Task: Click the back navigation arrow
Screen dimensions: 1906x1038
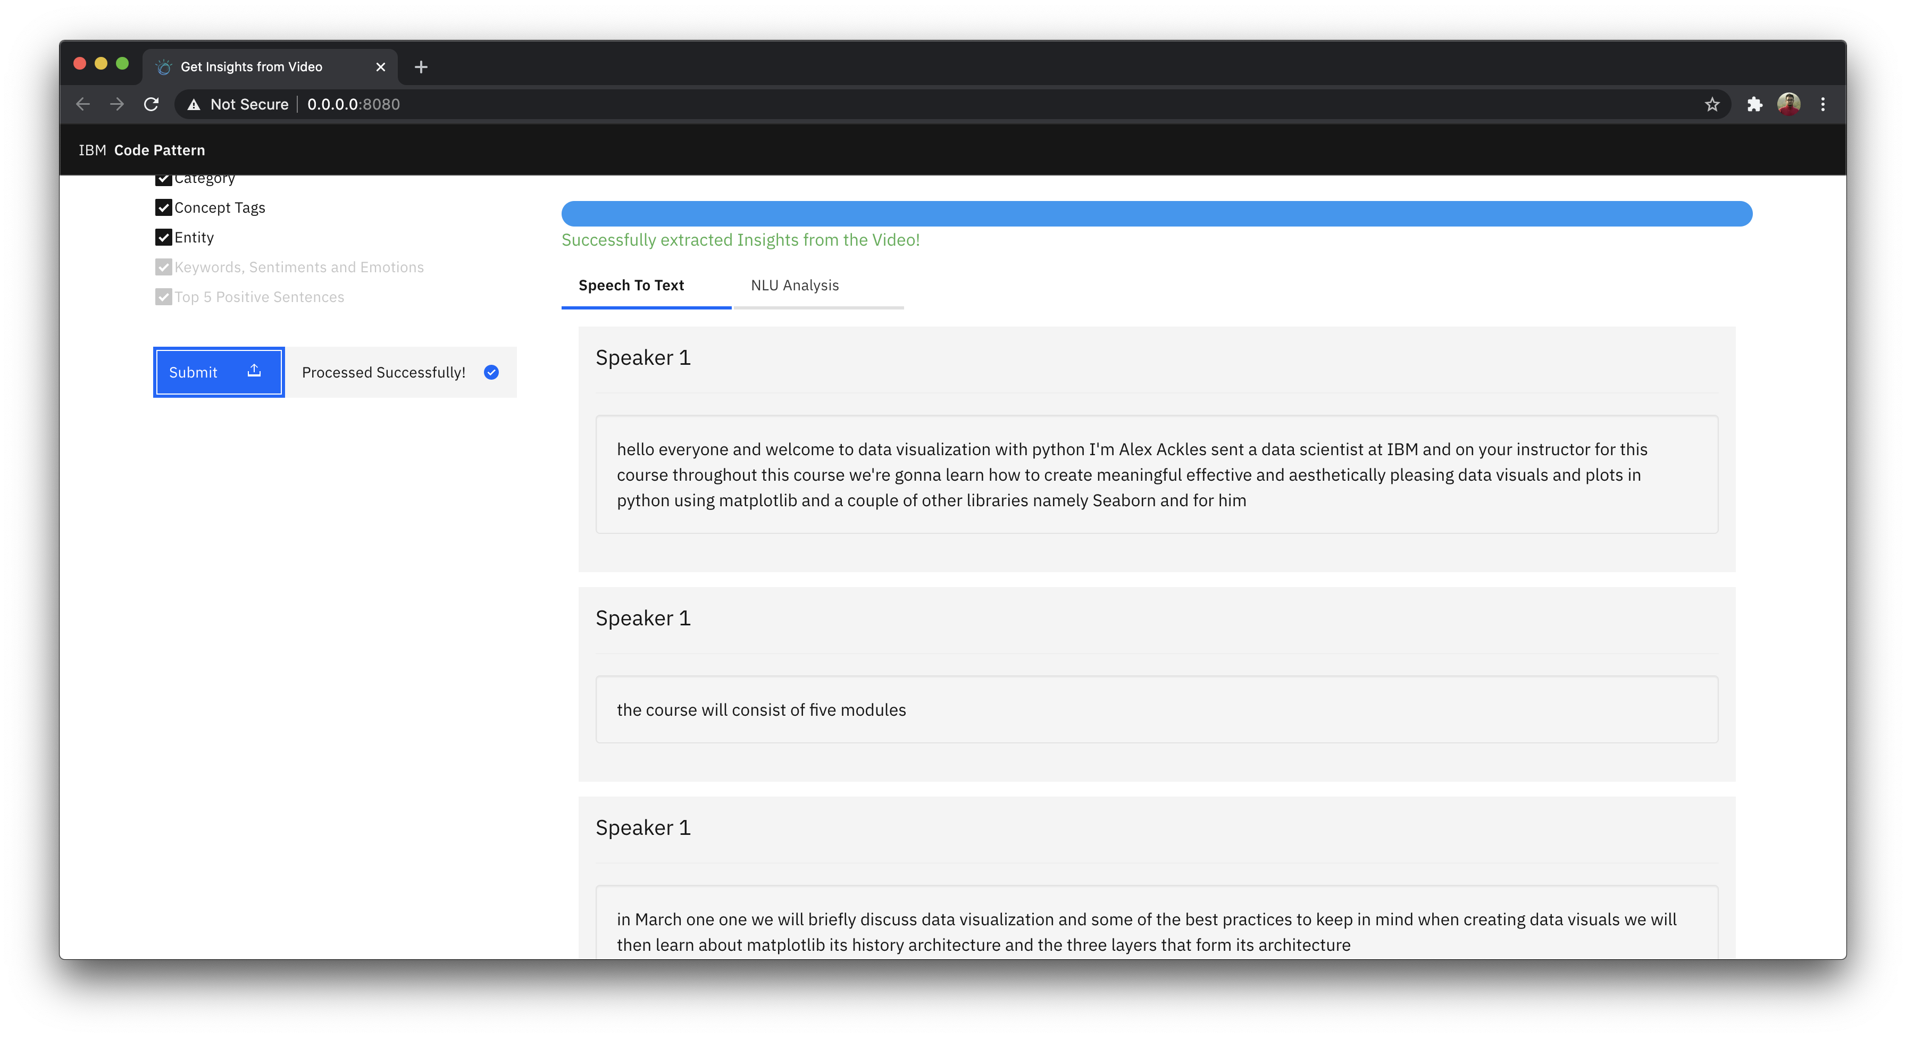Action: click(x=83, y=104)
